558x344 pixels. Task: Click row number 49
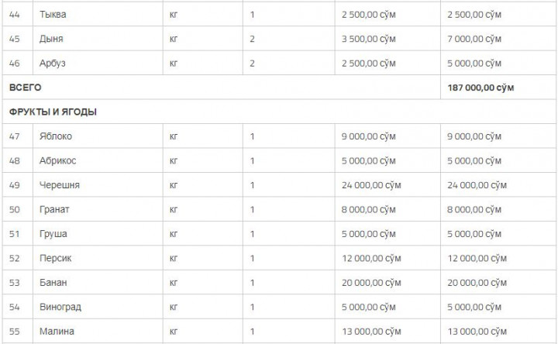[15, 185]
